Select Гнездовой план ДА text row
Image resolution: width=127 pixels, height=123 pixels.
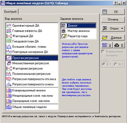pyautogui.click(x=26, y=41)
